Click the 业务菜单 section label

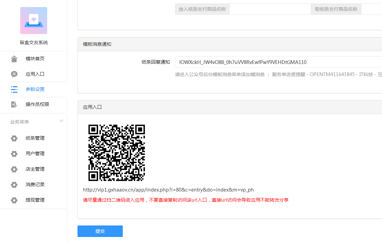click(20, 122)
